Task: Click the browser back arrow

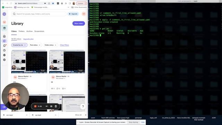Action: tap(3, 3)
